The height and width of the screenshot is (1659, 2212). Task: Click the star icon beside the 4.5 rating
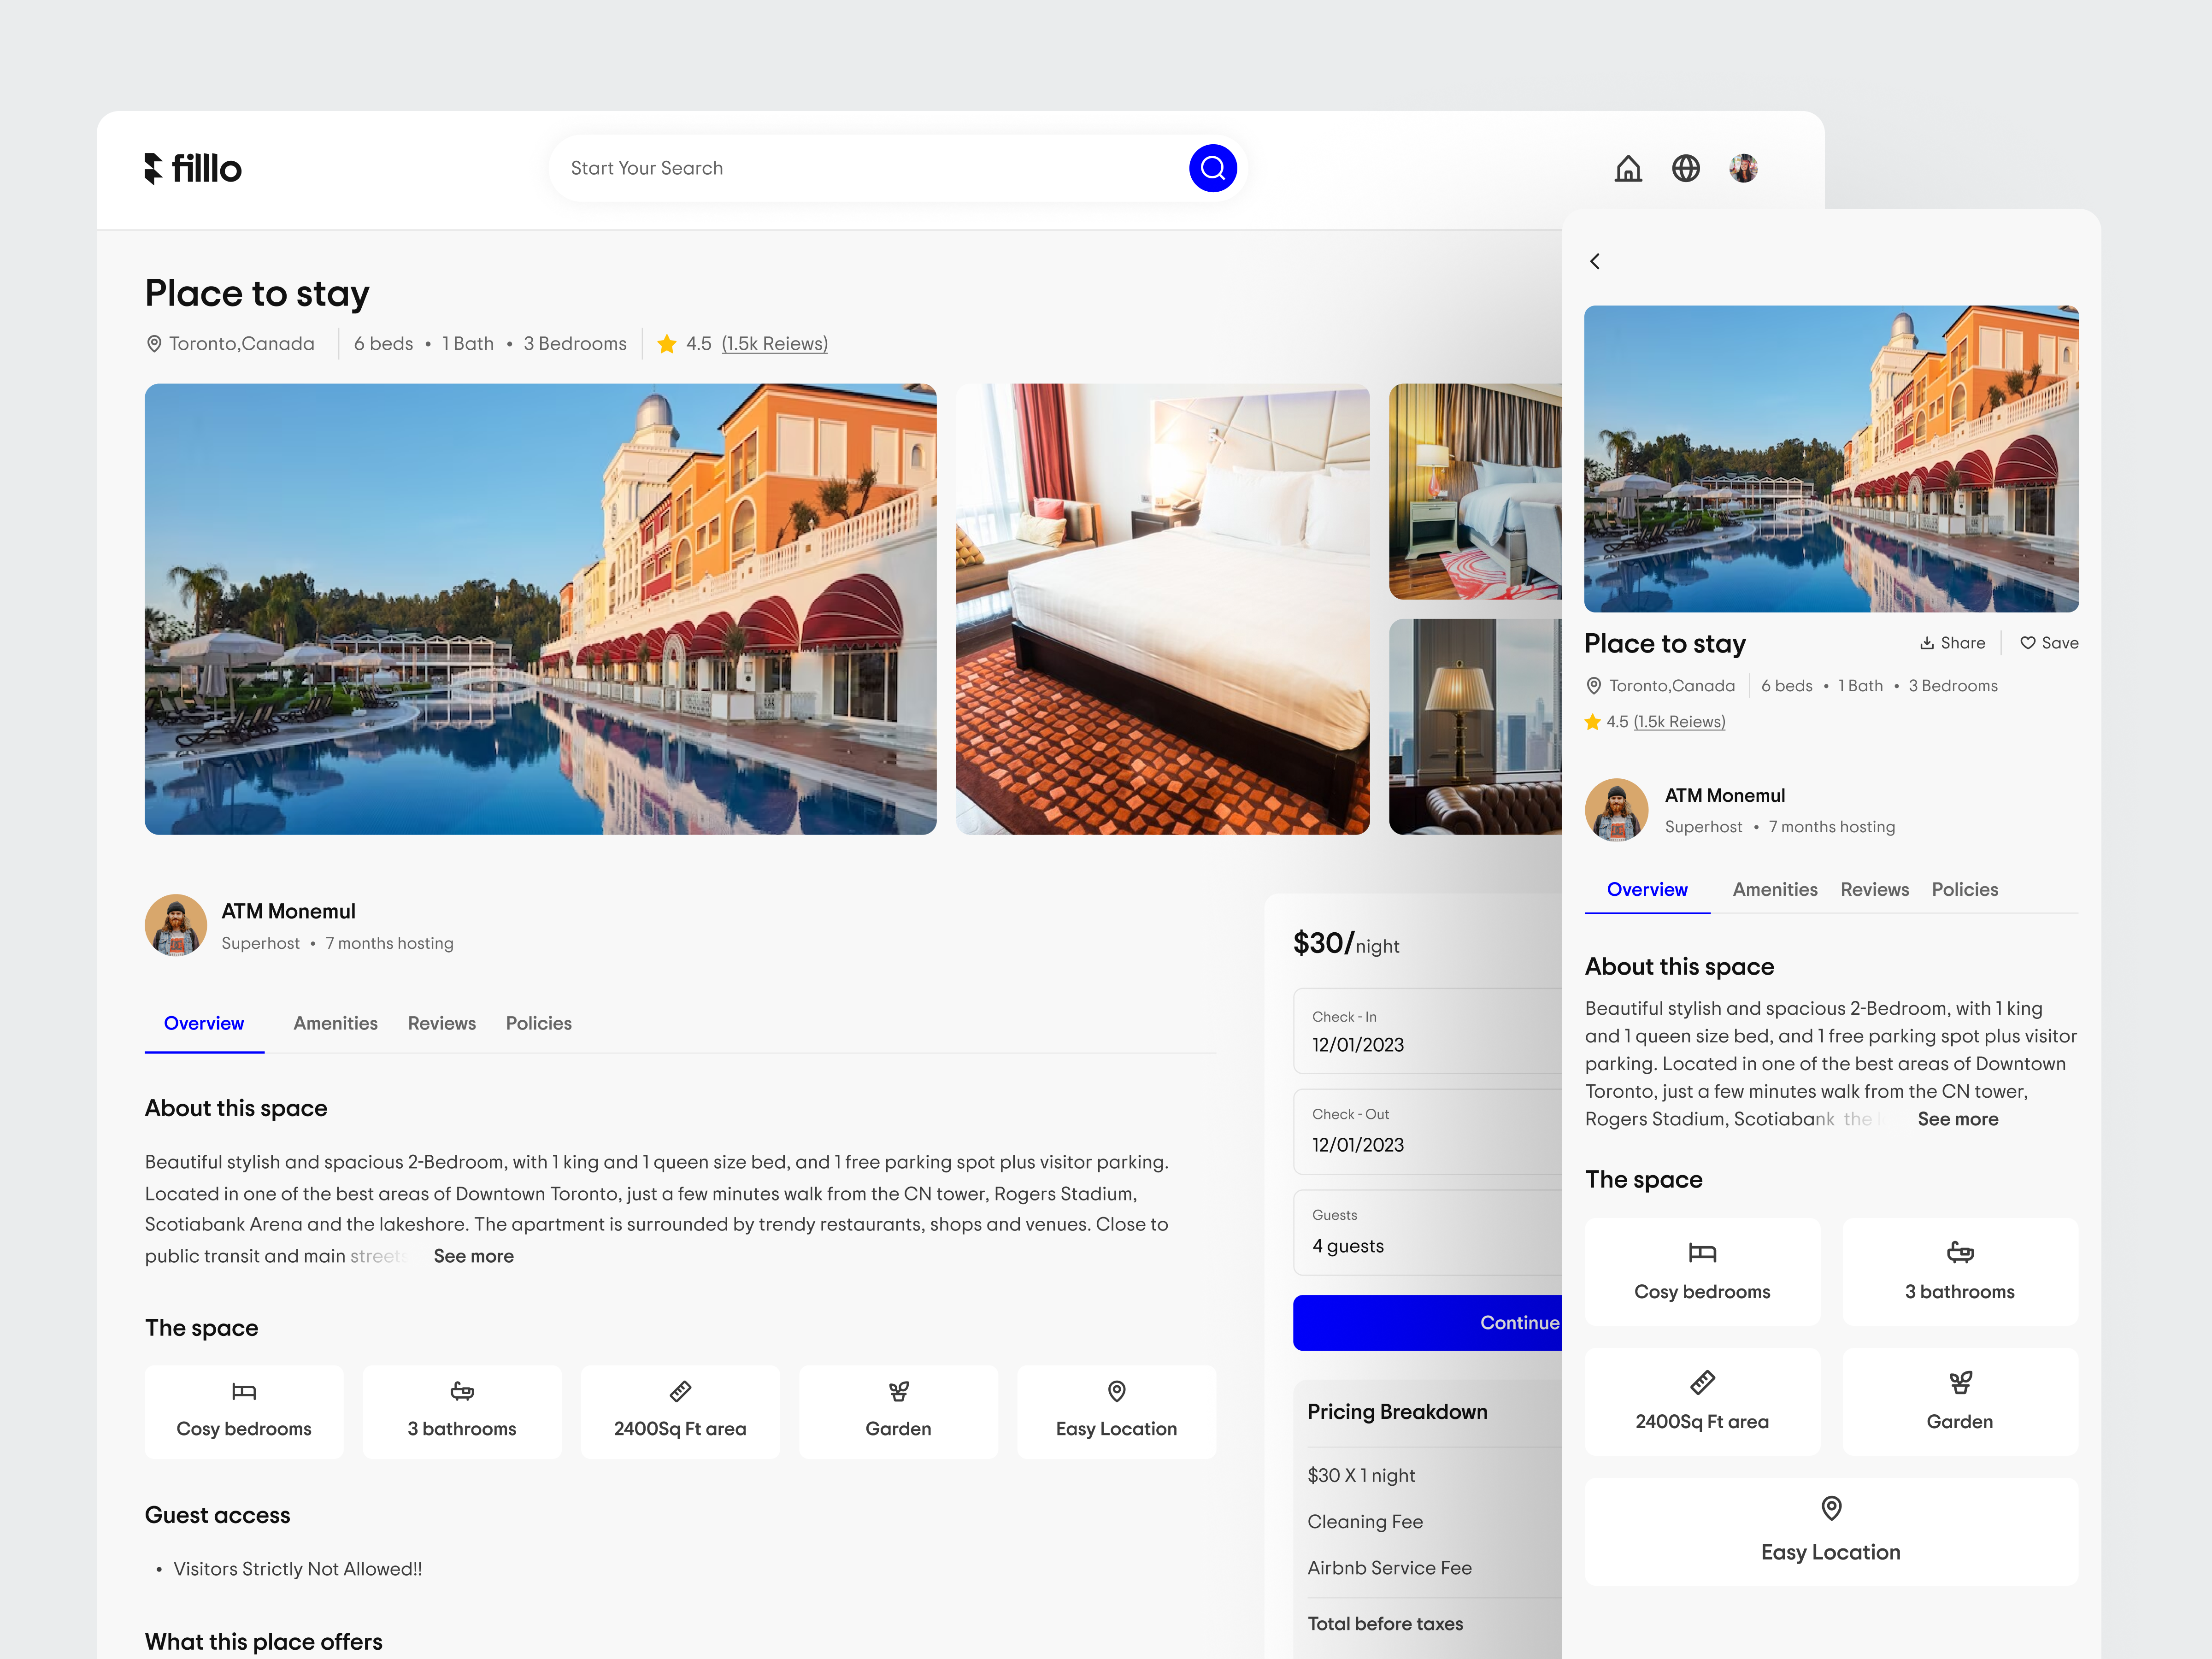pos(666,343)
